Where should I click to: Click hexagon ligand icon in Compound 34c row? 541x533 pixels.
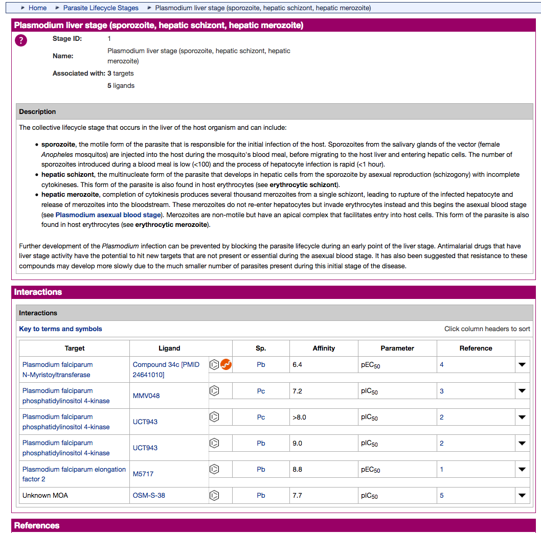(214, 364)
